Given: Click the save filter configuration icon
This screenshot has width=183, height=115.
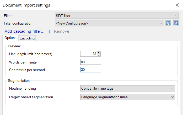Looking at the screenshot, I should (169, 24).
